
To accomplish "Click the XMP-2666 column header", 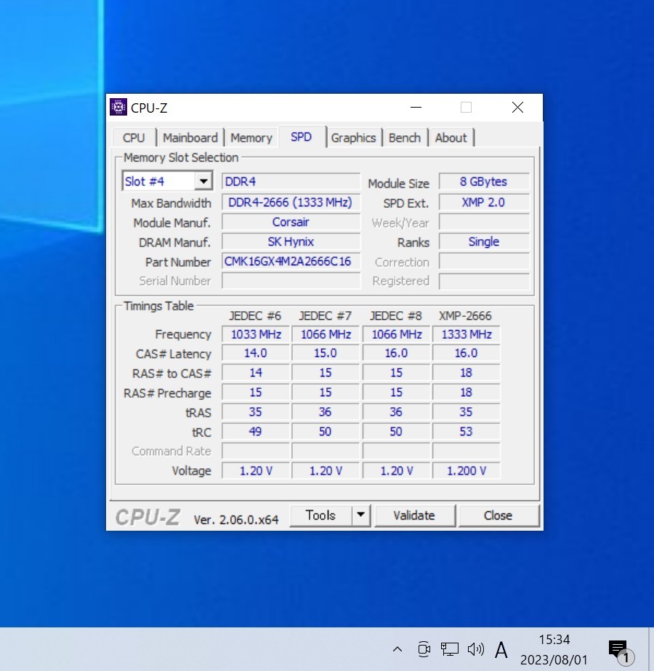I will [465, 316].
